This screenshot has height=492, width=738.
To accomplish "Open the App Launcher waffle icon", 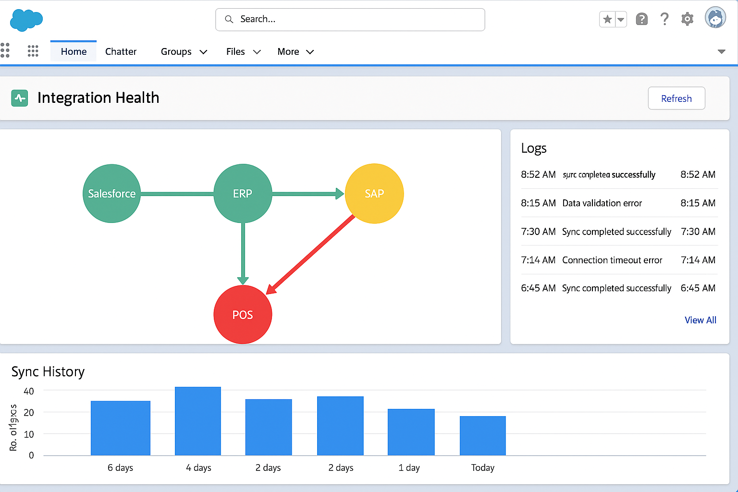I will [33, 50].
